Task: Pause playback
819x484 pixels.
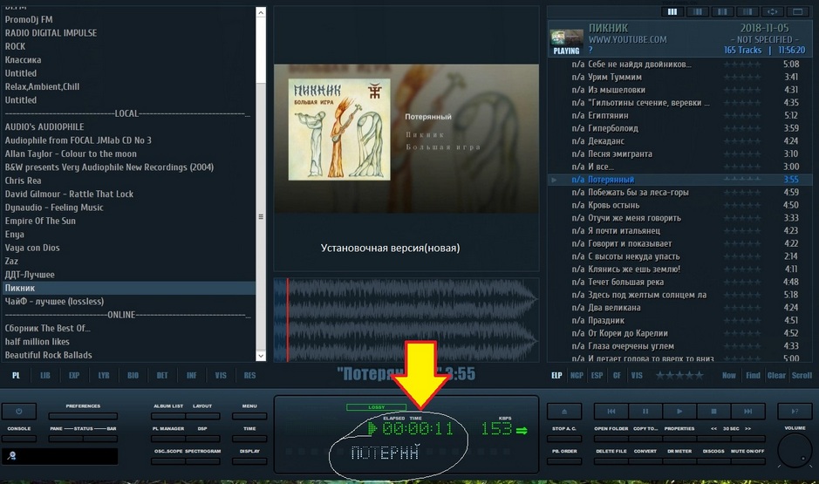Action: pos(645,412)
